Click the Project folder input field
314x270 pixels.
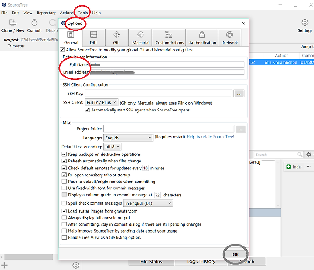169,128
